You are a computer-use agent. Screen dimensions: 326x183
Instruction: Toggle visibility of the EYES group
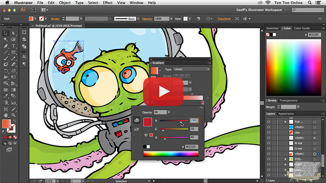(268, 159)
